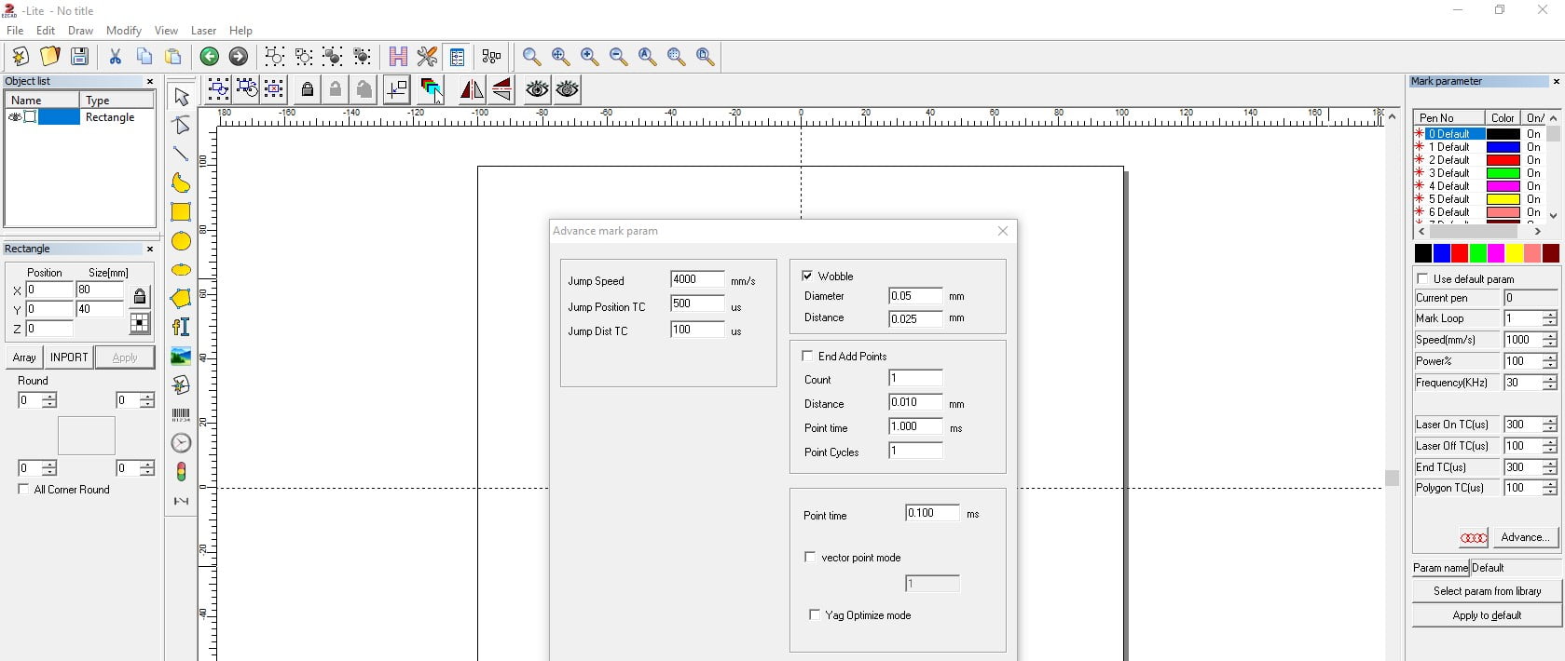Enable the End Add Points checkbox
This screenshot has width=1565, height=661.
[807, 356]
